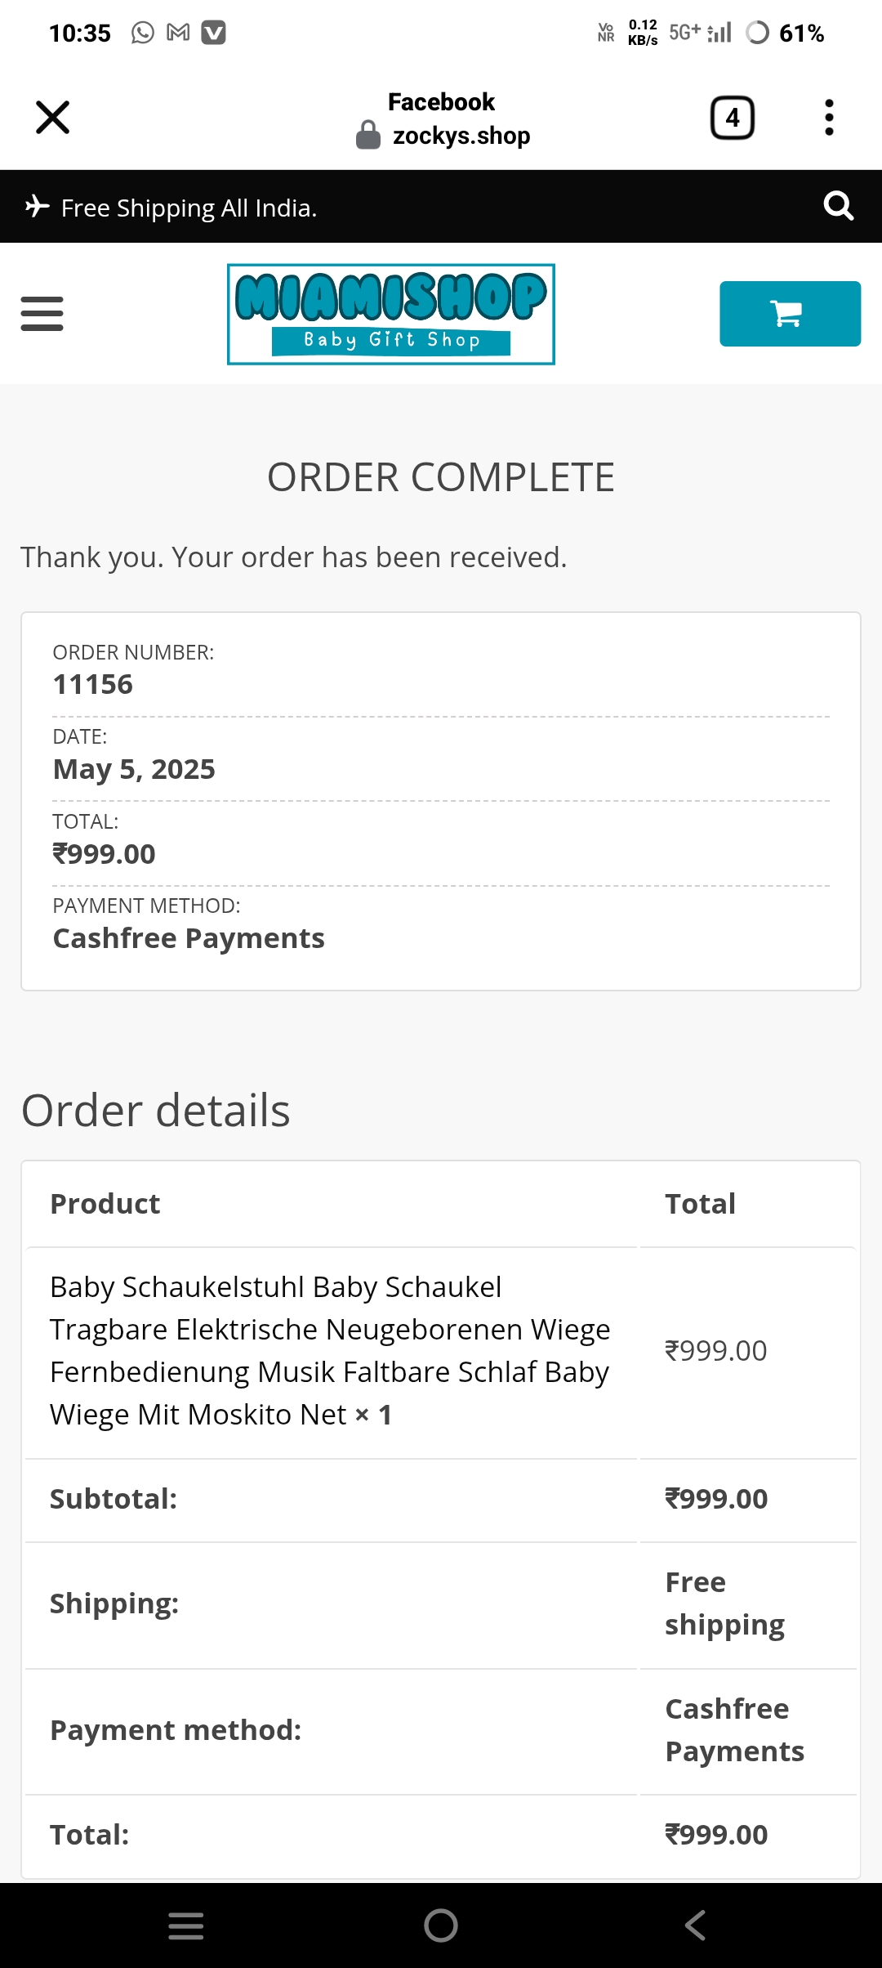
Task: Open the hamburger navigation menu
Action: point(42,314)
